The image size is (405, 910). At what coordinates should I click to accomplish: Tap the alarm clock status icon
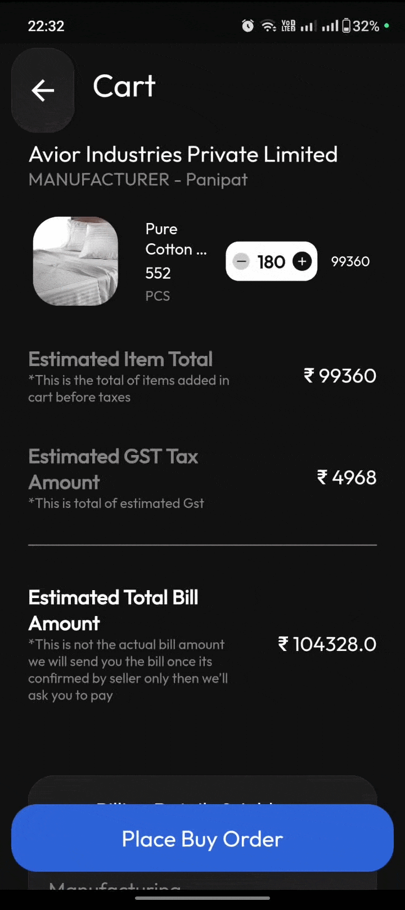click(247, 26)
